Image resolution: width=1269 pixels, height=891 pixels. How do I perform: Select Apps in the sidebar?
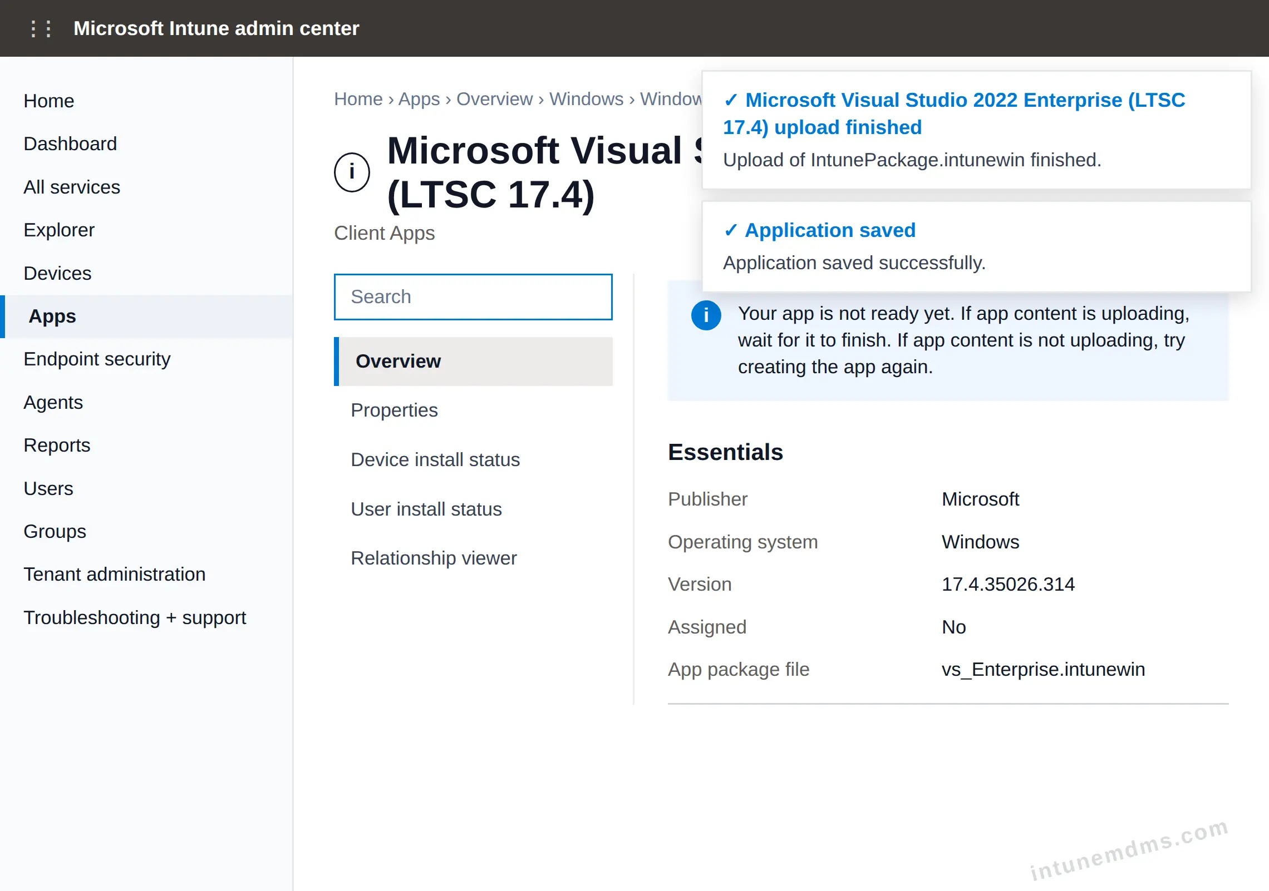click(147, 316)
